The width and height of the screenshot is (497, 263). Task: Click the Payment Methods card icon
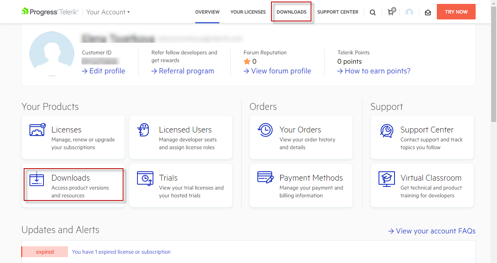266,177
